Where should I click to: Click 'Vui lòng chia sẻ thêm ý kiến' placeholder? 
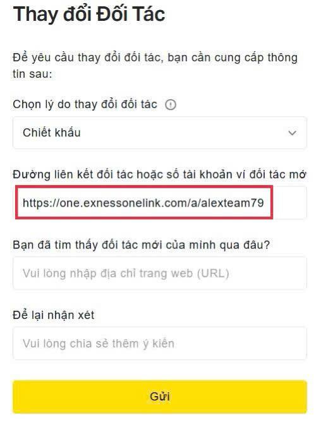pos(99,344)
